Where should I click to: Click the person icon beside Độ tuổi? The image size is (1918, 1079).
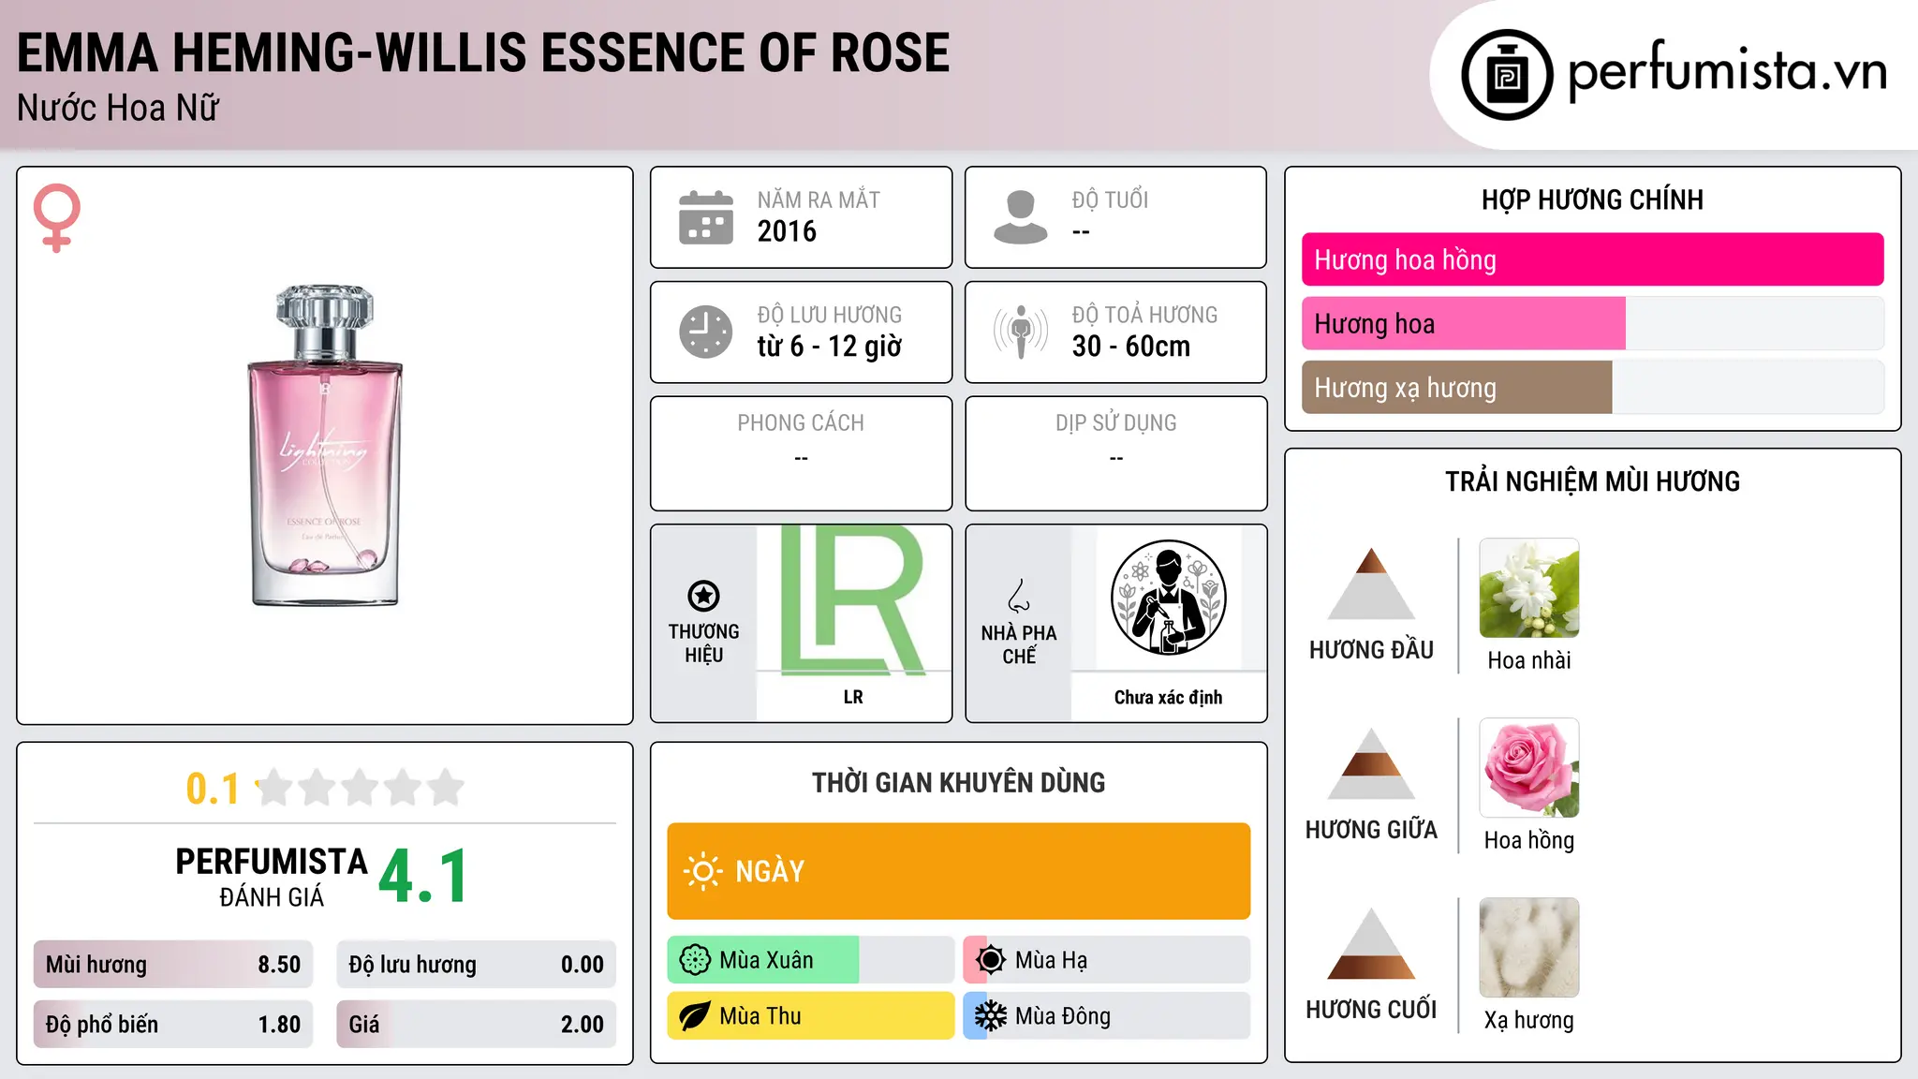[1020, 217]
